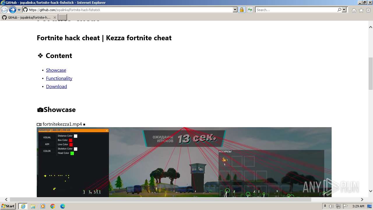This screenshot has width=373, height=210.
Task: Click the horizontal scrollbar left arrow
Action: coord(6,199)
